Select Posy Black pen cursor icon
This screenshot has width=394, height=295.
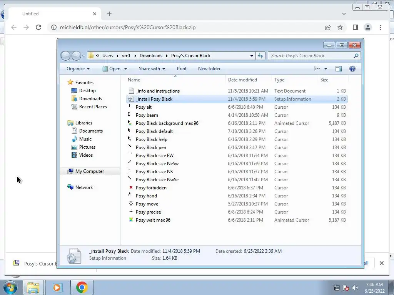[130, 146]
